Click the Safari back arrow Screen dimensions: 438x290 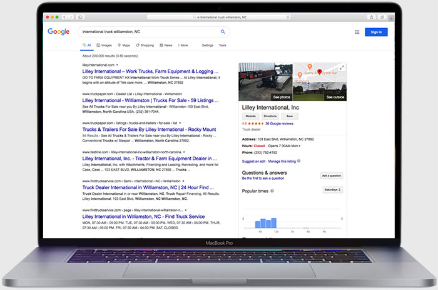point(64,17)
